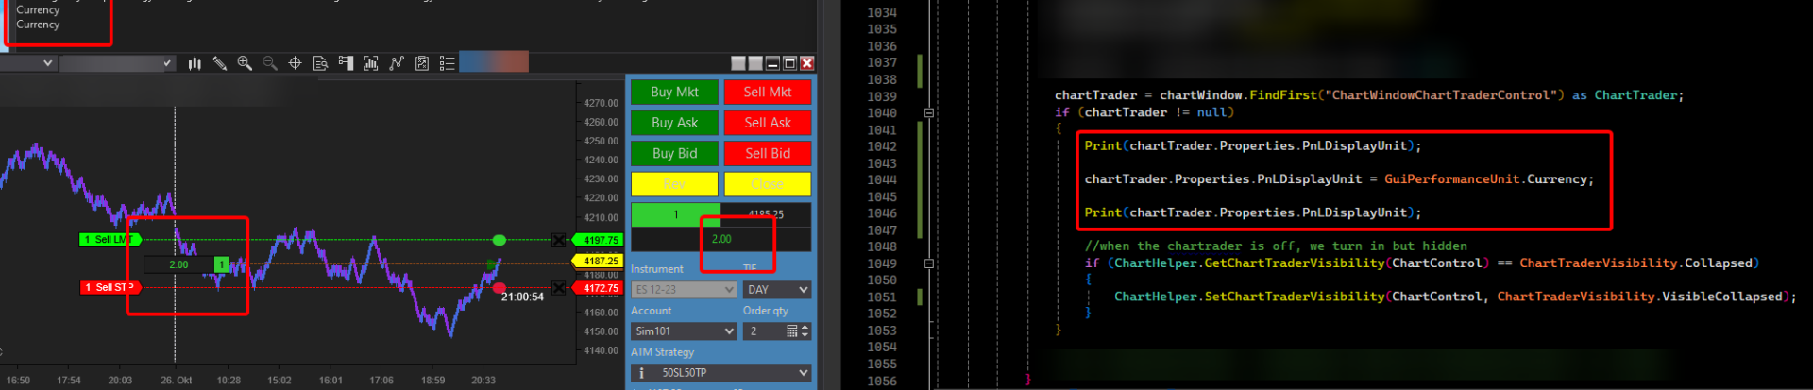
Task: Select the 4197.75 price marker
Action: coord(597,240)
